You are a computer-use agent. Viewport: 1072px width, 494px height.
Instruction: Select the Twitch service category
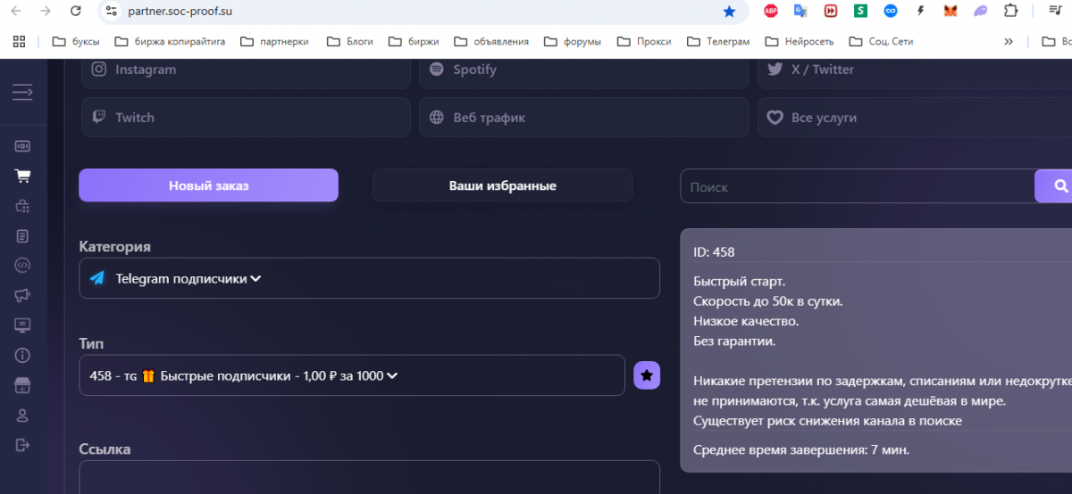246,117
